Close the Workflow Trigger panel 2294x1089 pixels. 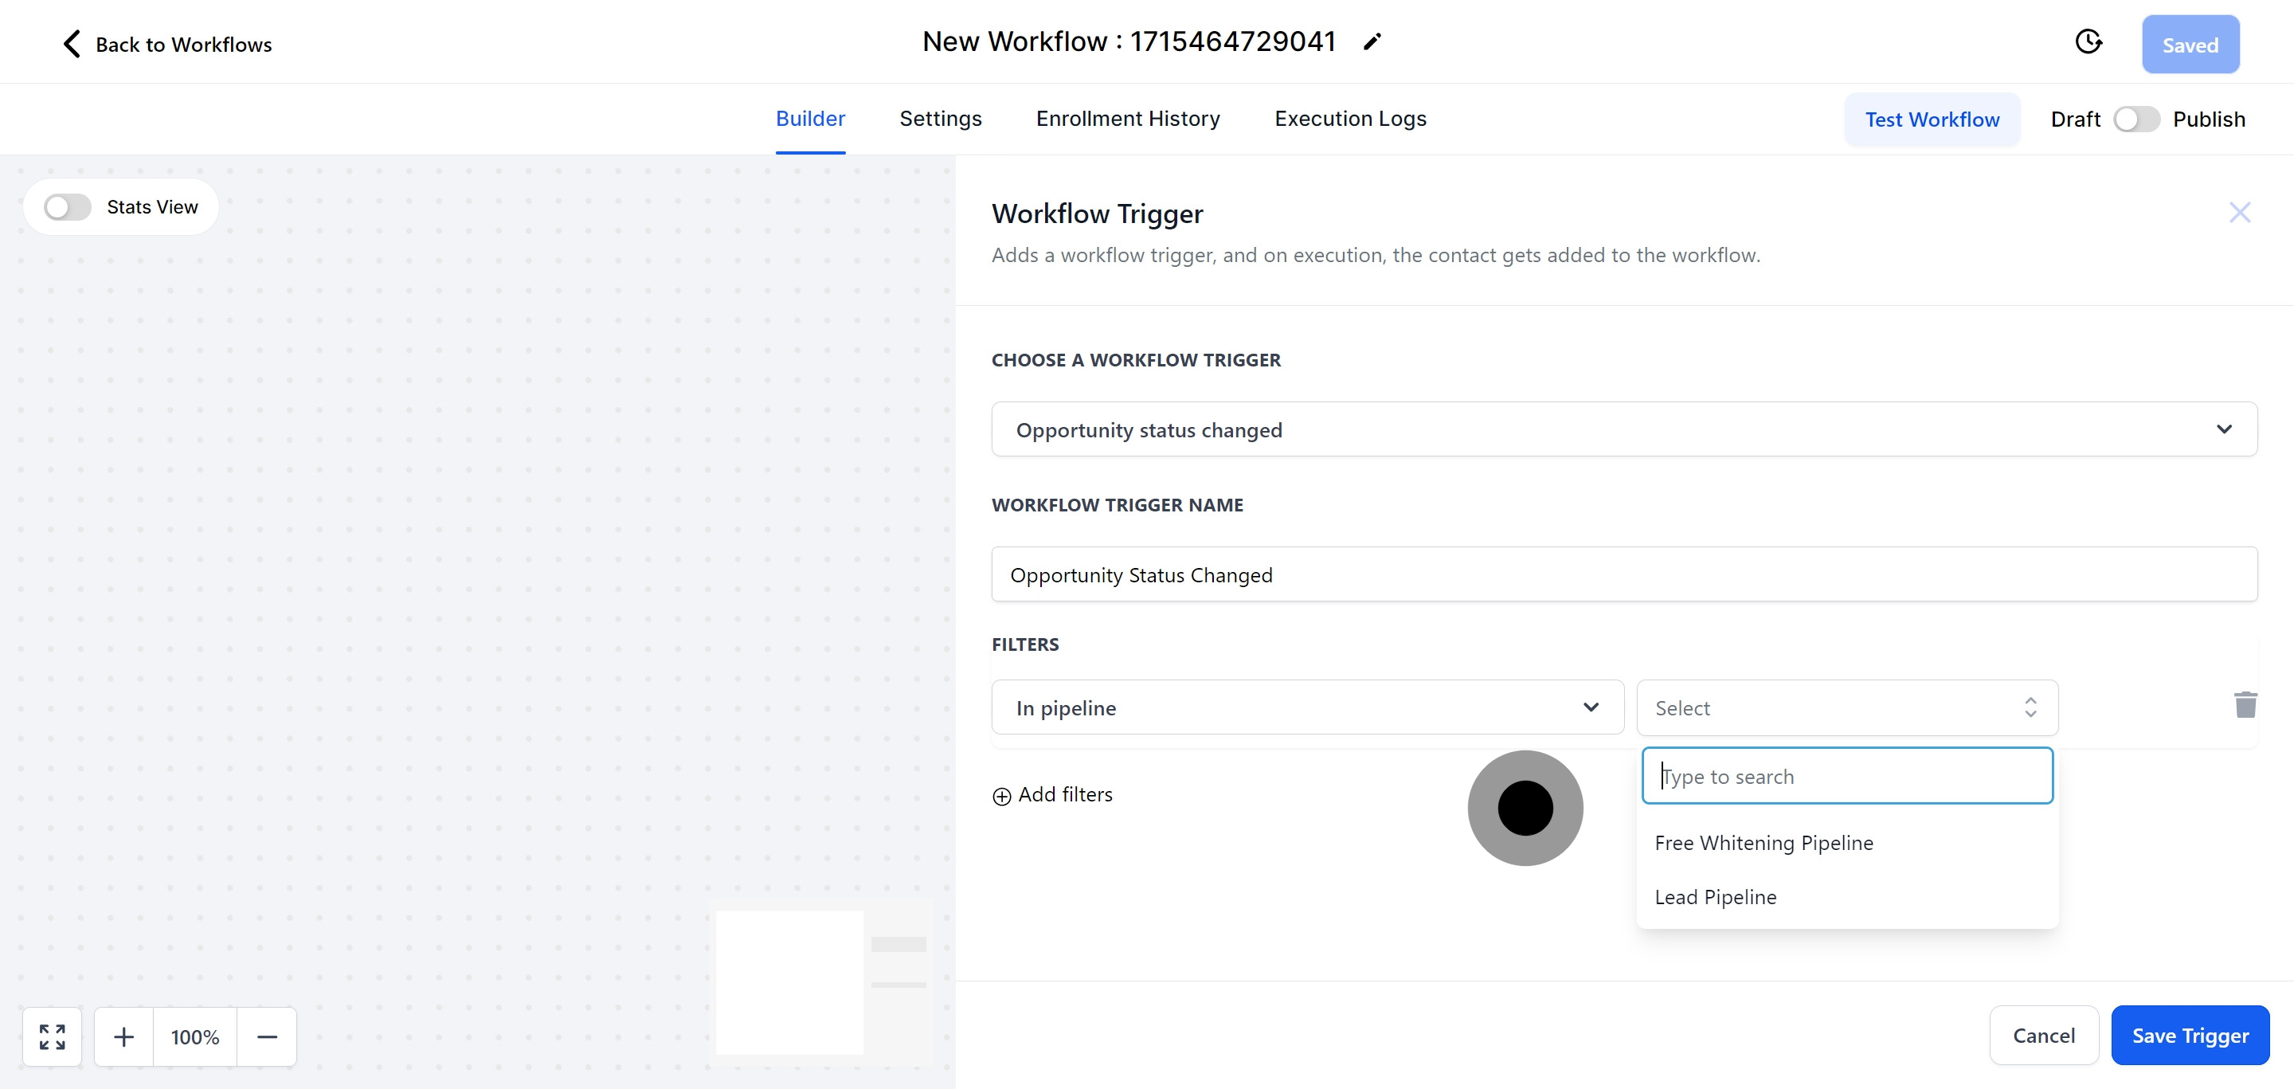[x=2239, y=212]
